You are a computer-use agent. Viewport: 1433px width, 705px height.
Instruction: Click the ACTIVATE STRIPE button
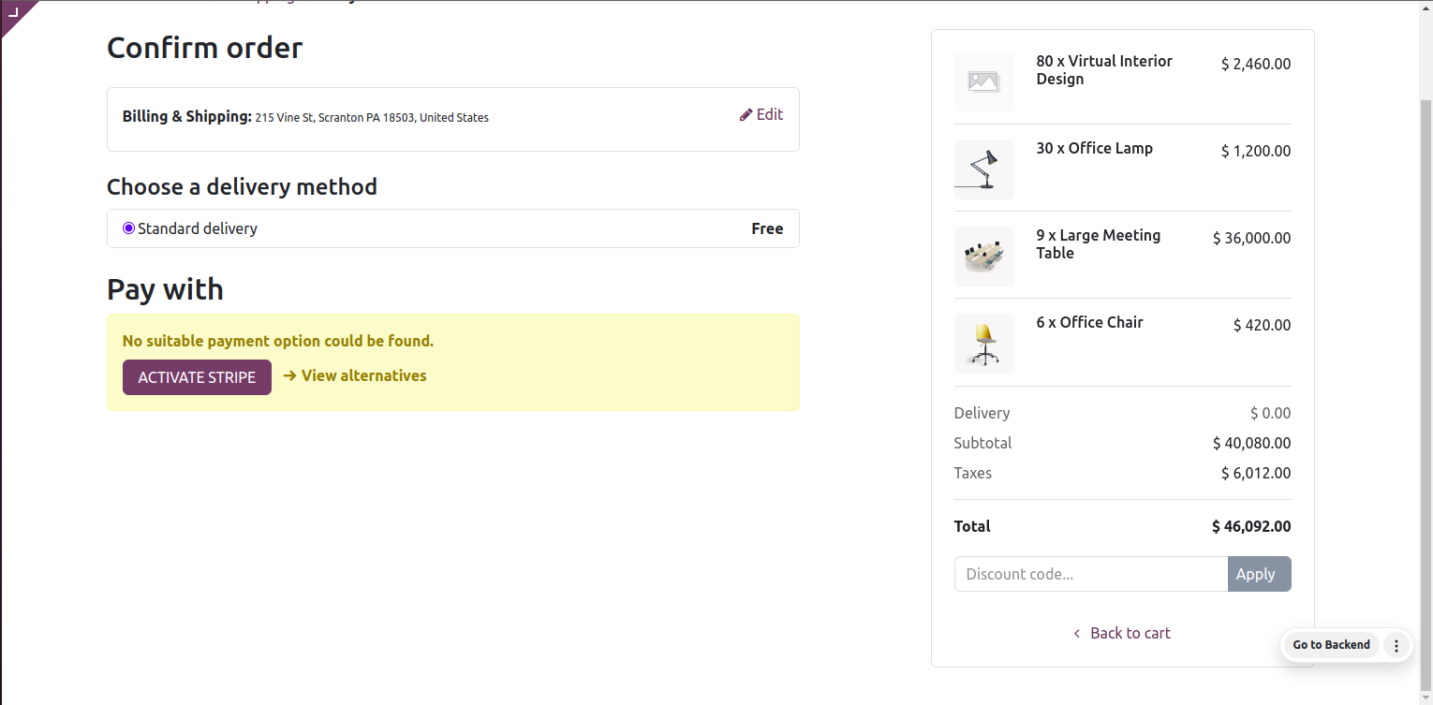pyautogui.click(x=197, y=377)
